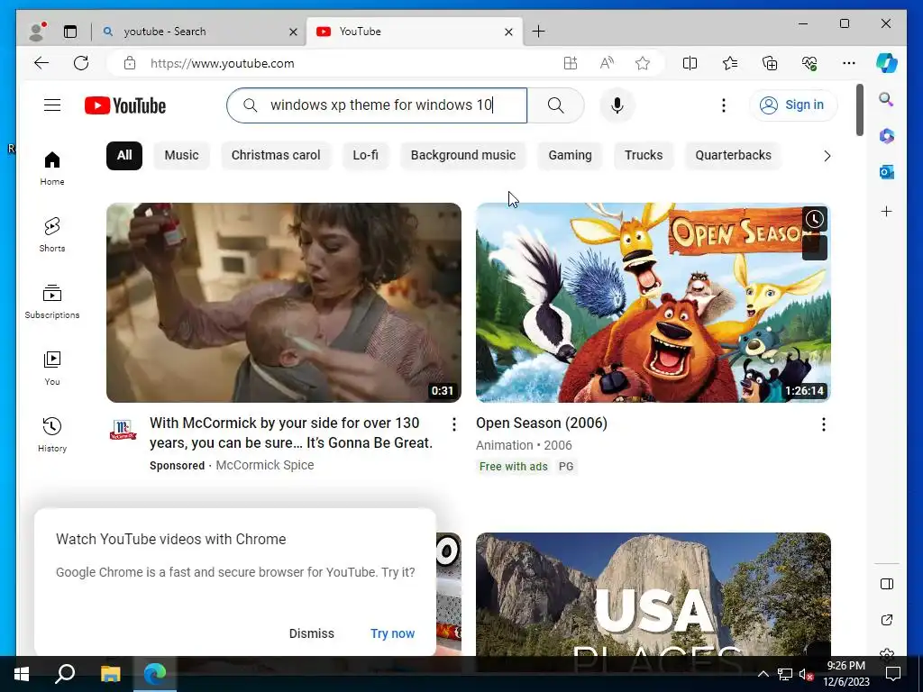This screenshot has height=692, width=923.
Task: Close the youtube - Search tab
Action: [293, 32]
